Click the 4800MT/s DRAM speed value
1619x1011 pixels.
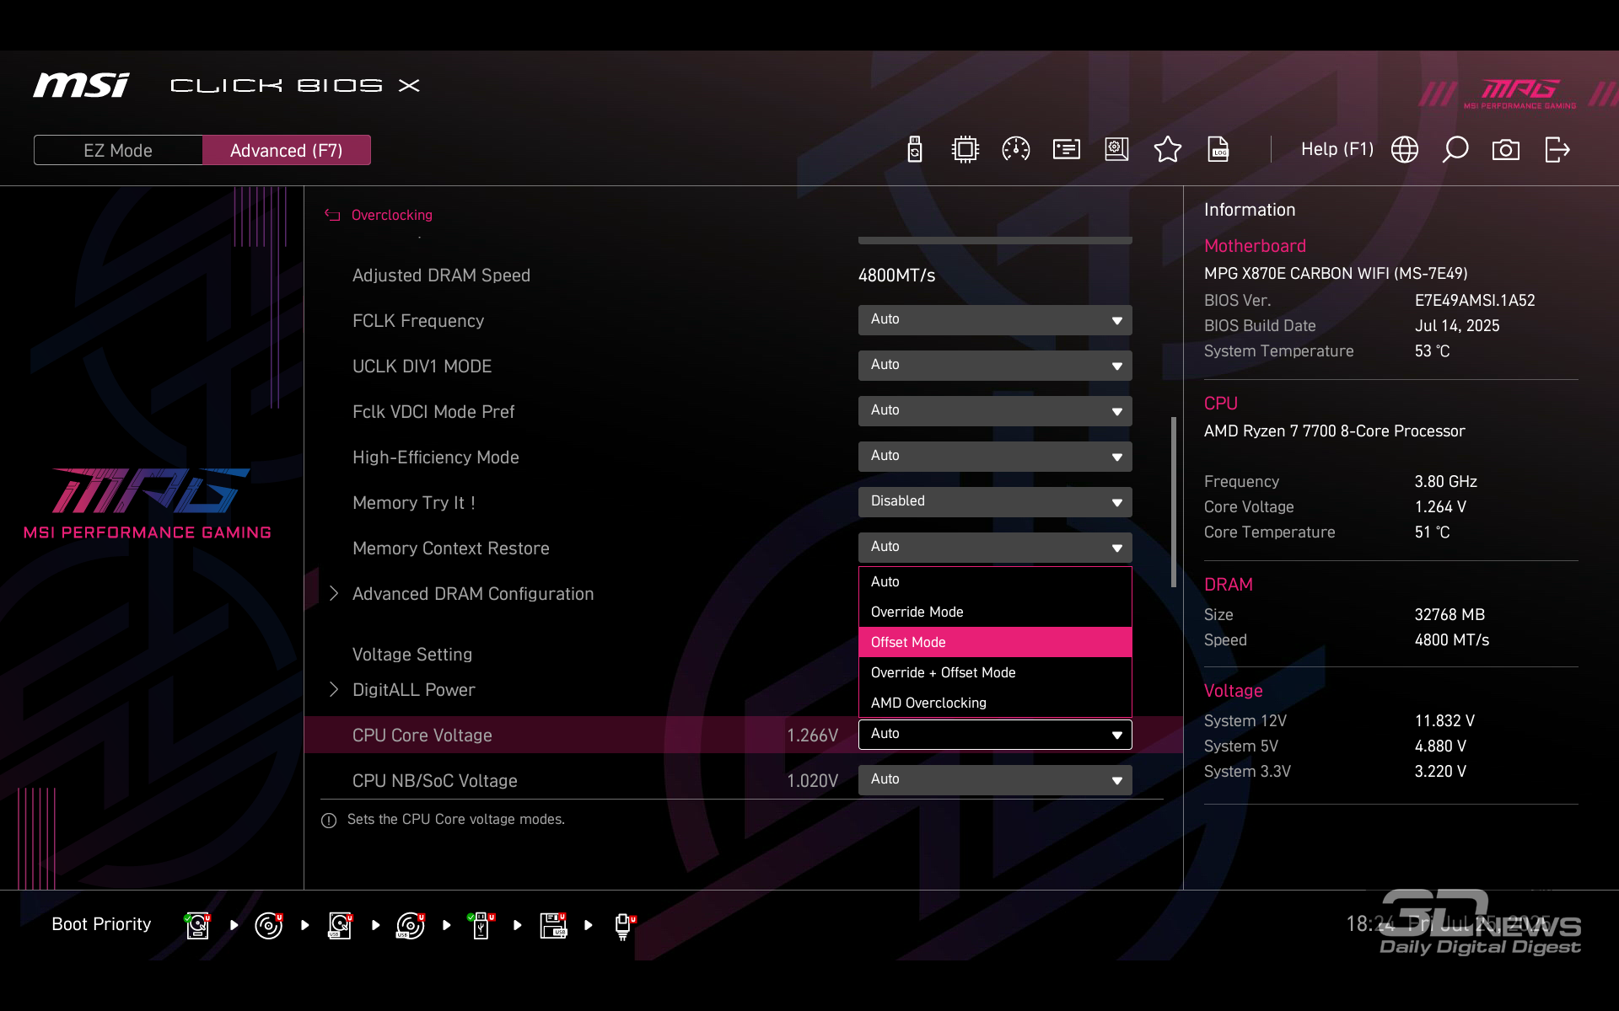[x=896, y=275]
